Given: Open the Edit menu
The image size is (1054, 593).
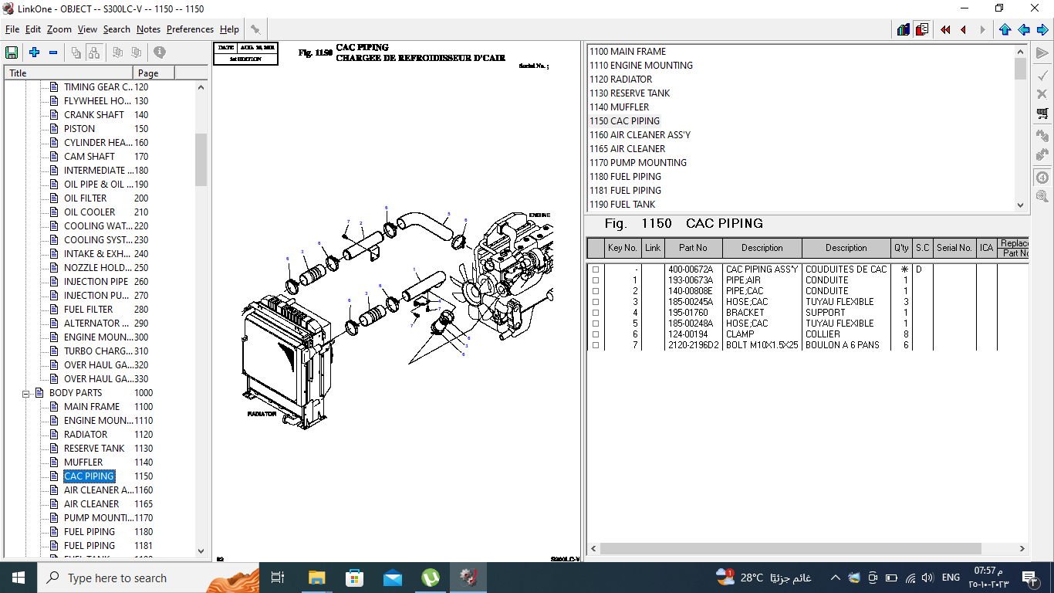Looking at the screenshot, I should [x=33, y=29].
